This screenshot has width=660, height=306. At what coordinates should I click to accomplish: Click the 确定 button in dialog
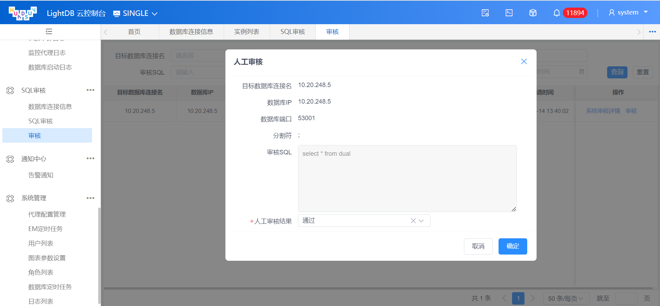pos(513,246)
